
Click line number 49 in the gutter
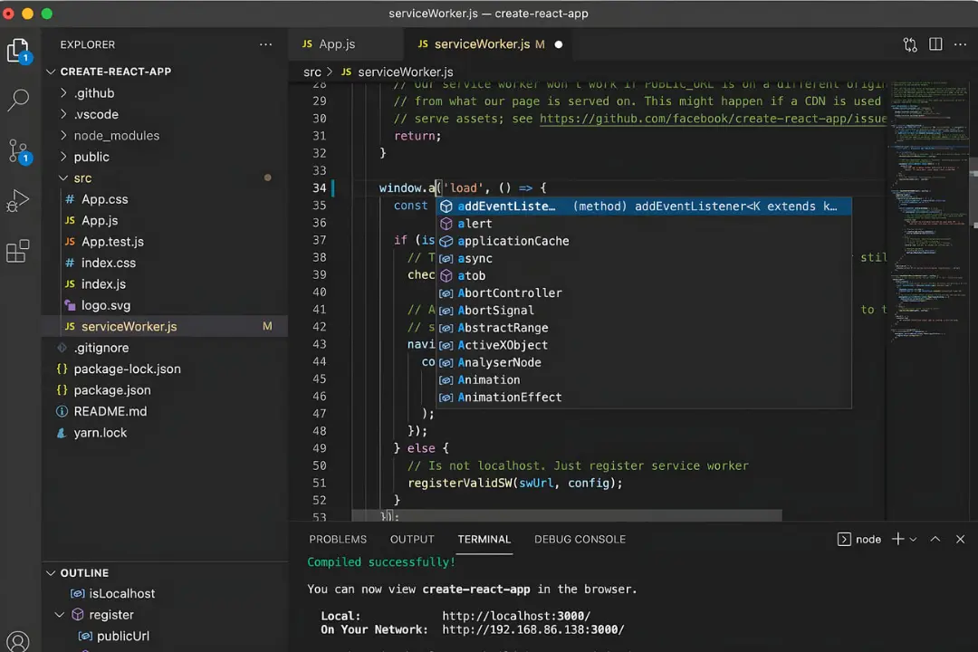319,448
